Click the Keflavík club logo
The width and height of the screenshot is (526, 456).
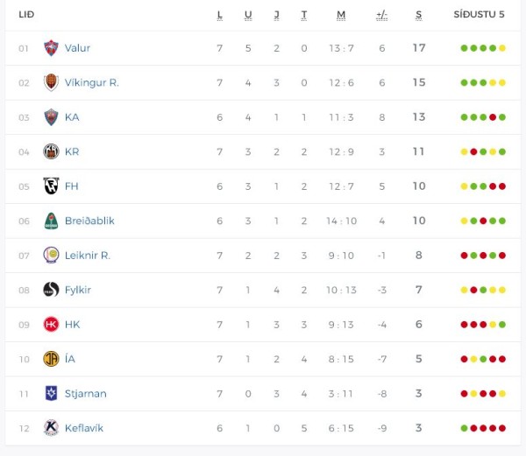pos(51,428)
